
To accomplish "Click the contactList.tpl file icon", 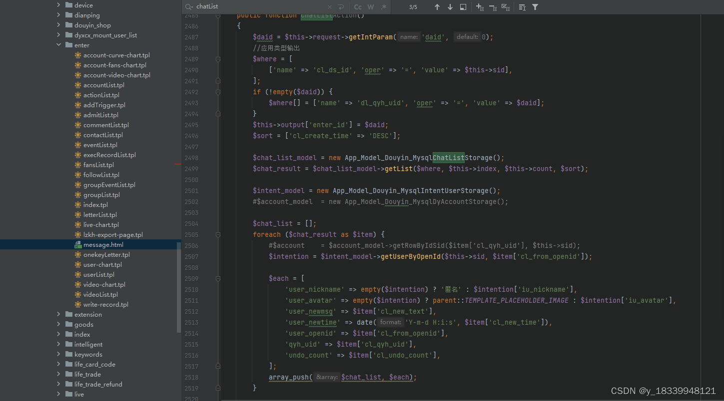I will click(x=78, y=135).
